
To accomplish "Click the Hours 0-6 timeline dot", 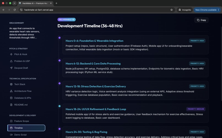I will [59, 38].
